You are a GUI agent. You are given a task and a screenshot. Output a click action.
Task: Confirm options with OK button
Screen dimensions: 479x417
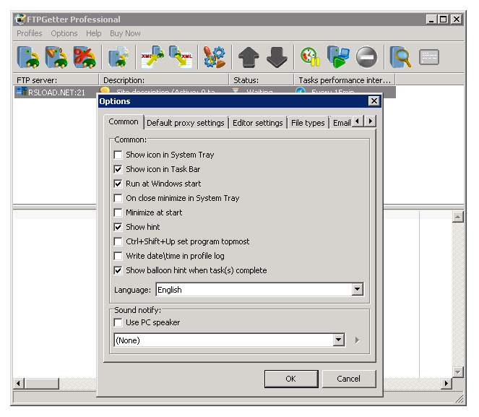coord(291,379)
